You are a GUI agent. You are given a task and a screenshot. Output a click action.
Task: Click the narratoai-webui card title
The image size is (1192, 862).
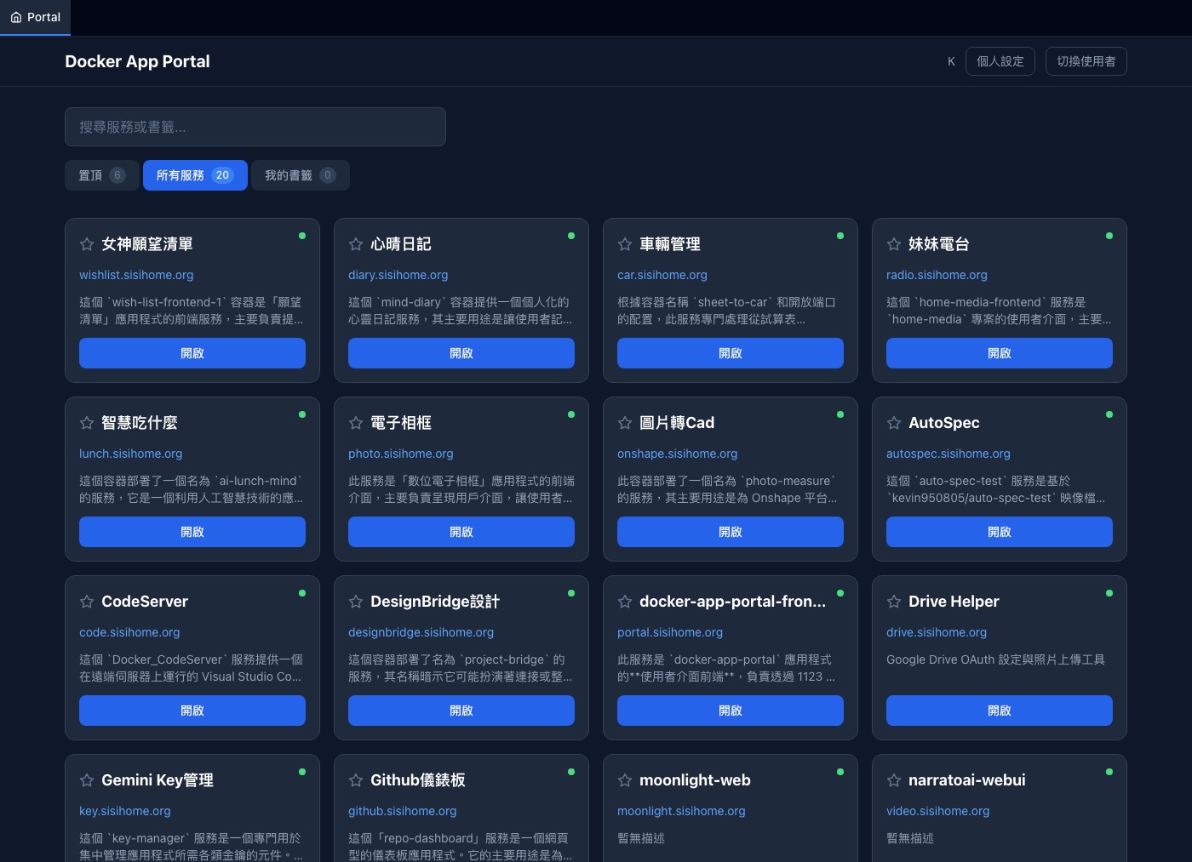pos(967,780)
